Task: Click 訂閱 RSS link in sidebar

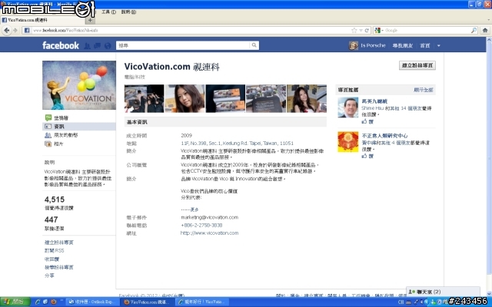Action: coord(55,251)
